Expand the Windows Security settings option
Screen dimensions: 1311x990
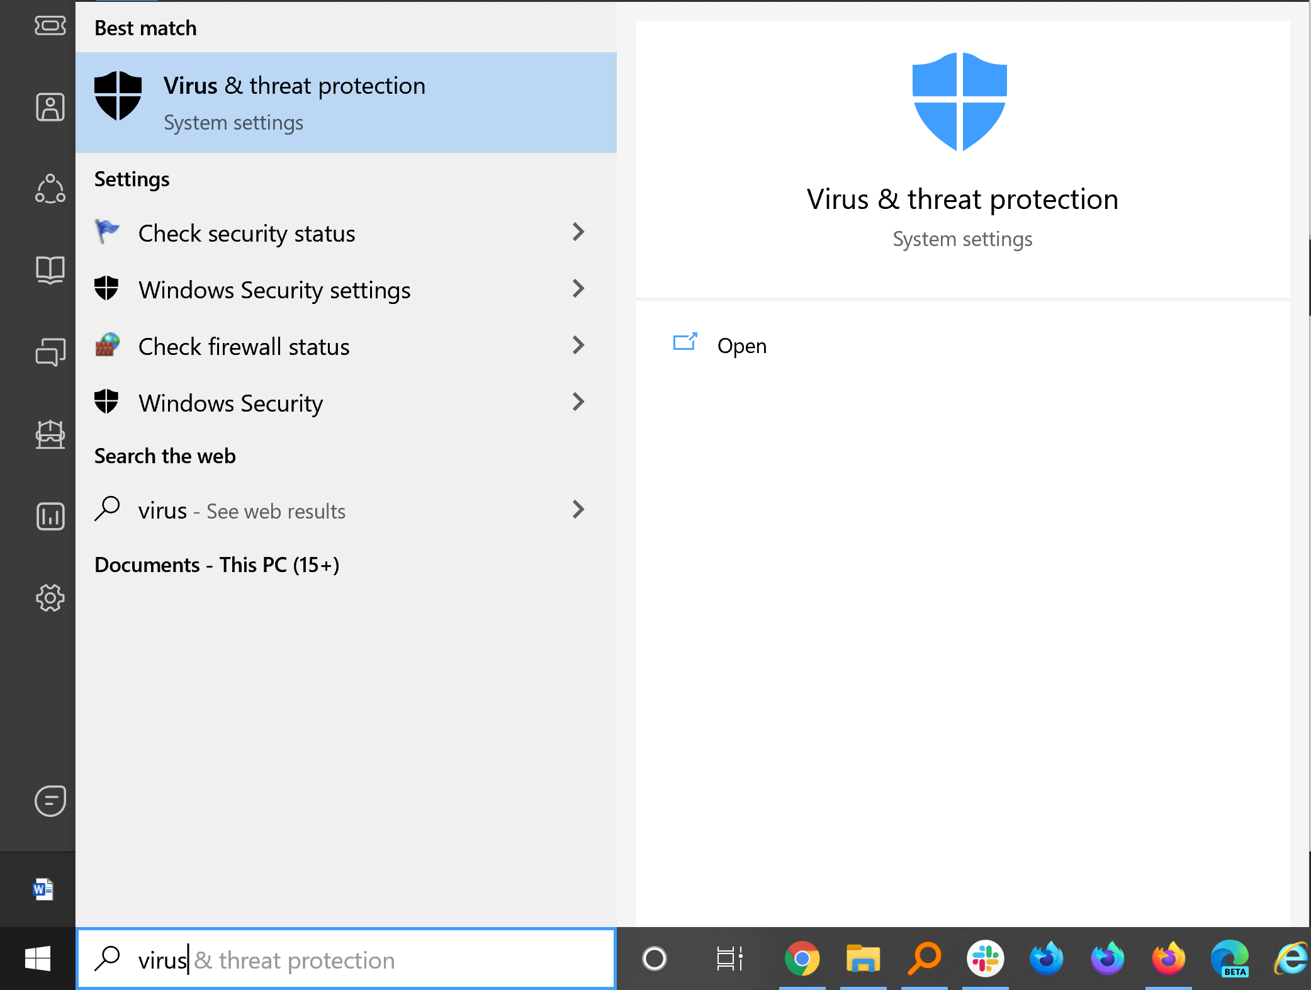tap(579, 289)
